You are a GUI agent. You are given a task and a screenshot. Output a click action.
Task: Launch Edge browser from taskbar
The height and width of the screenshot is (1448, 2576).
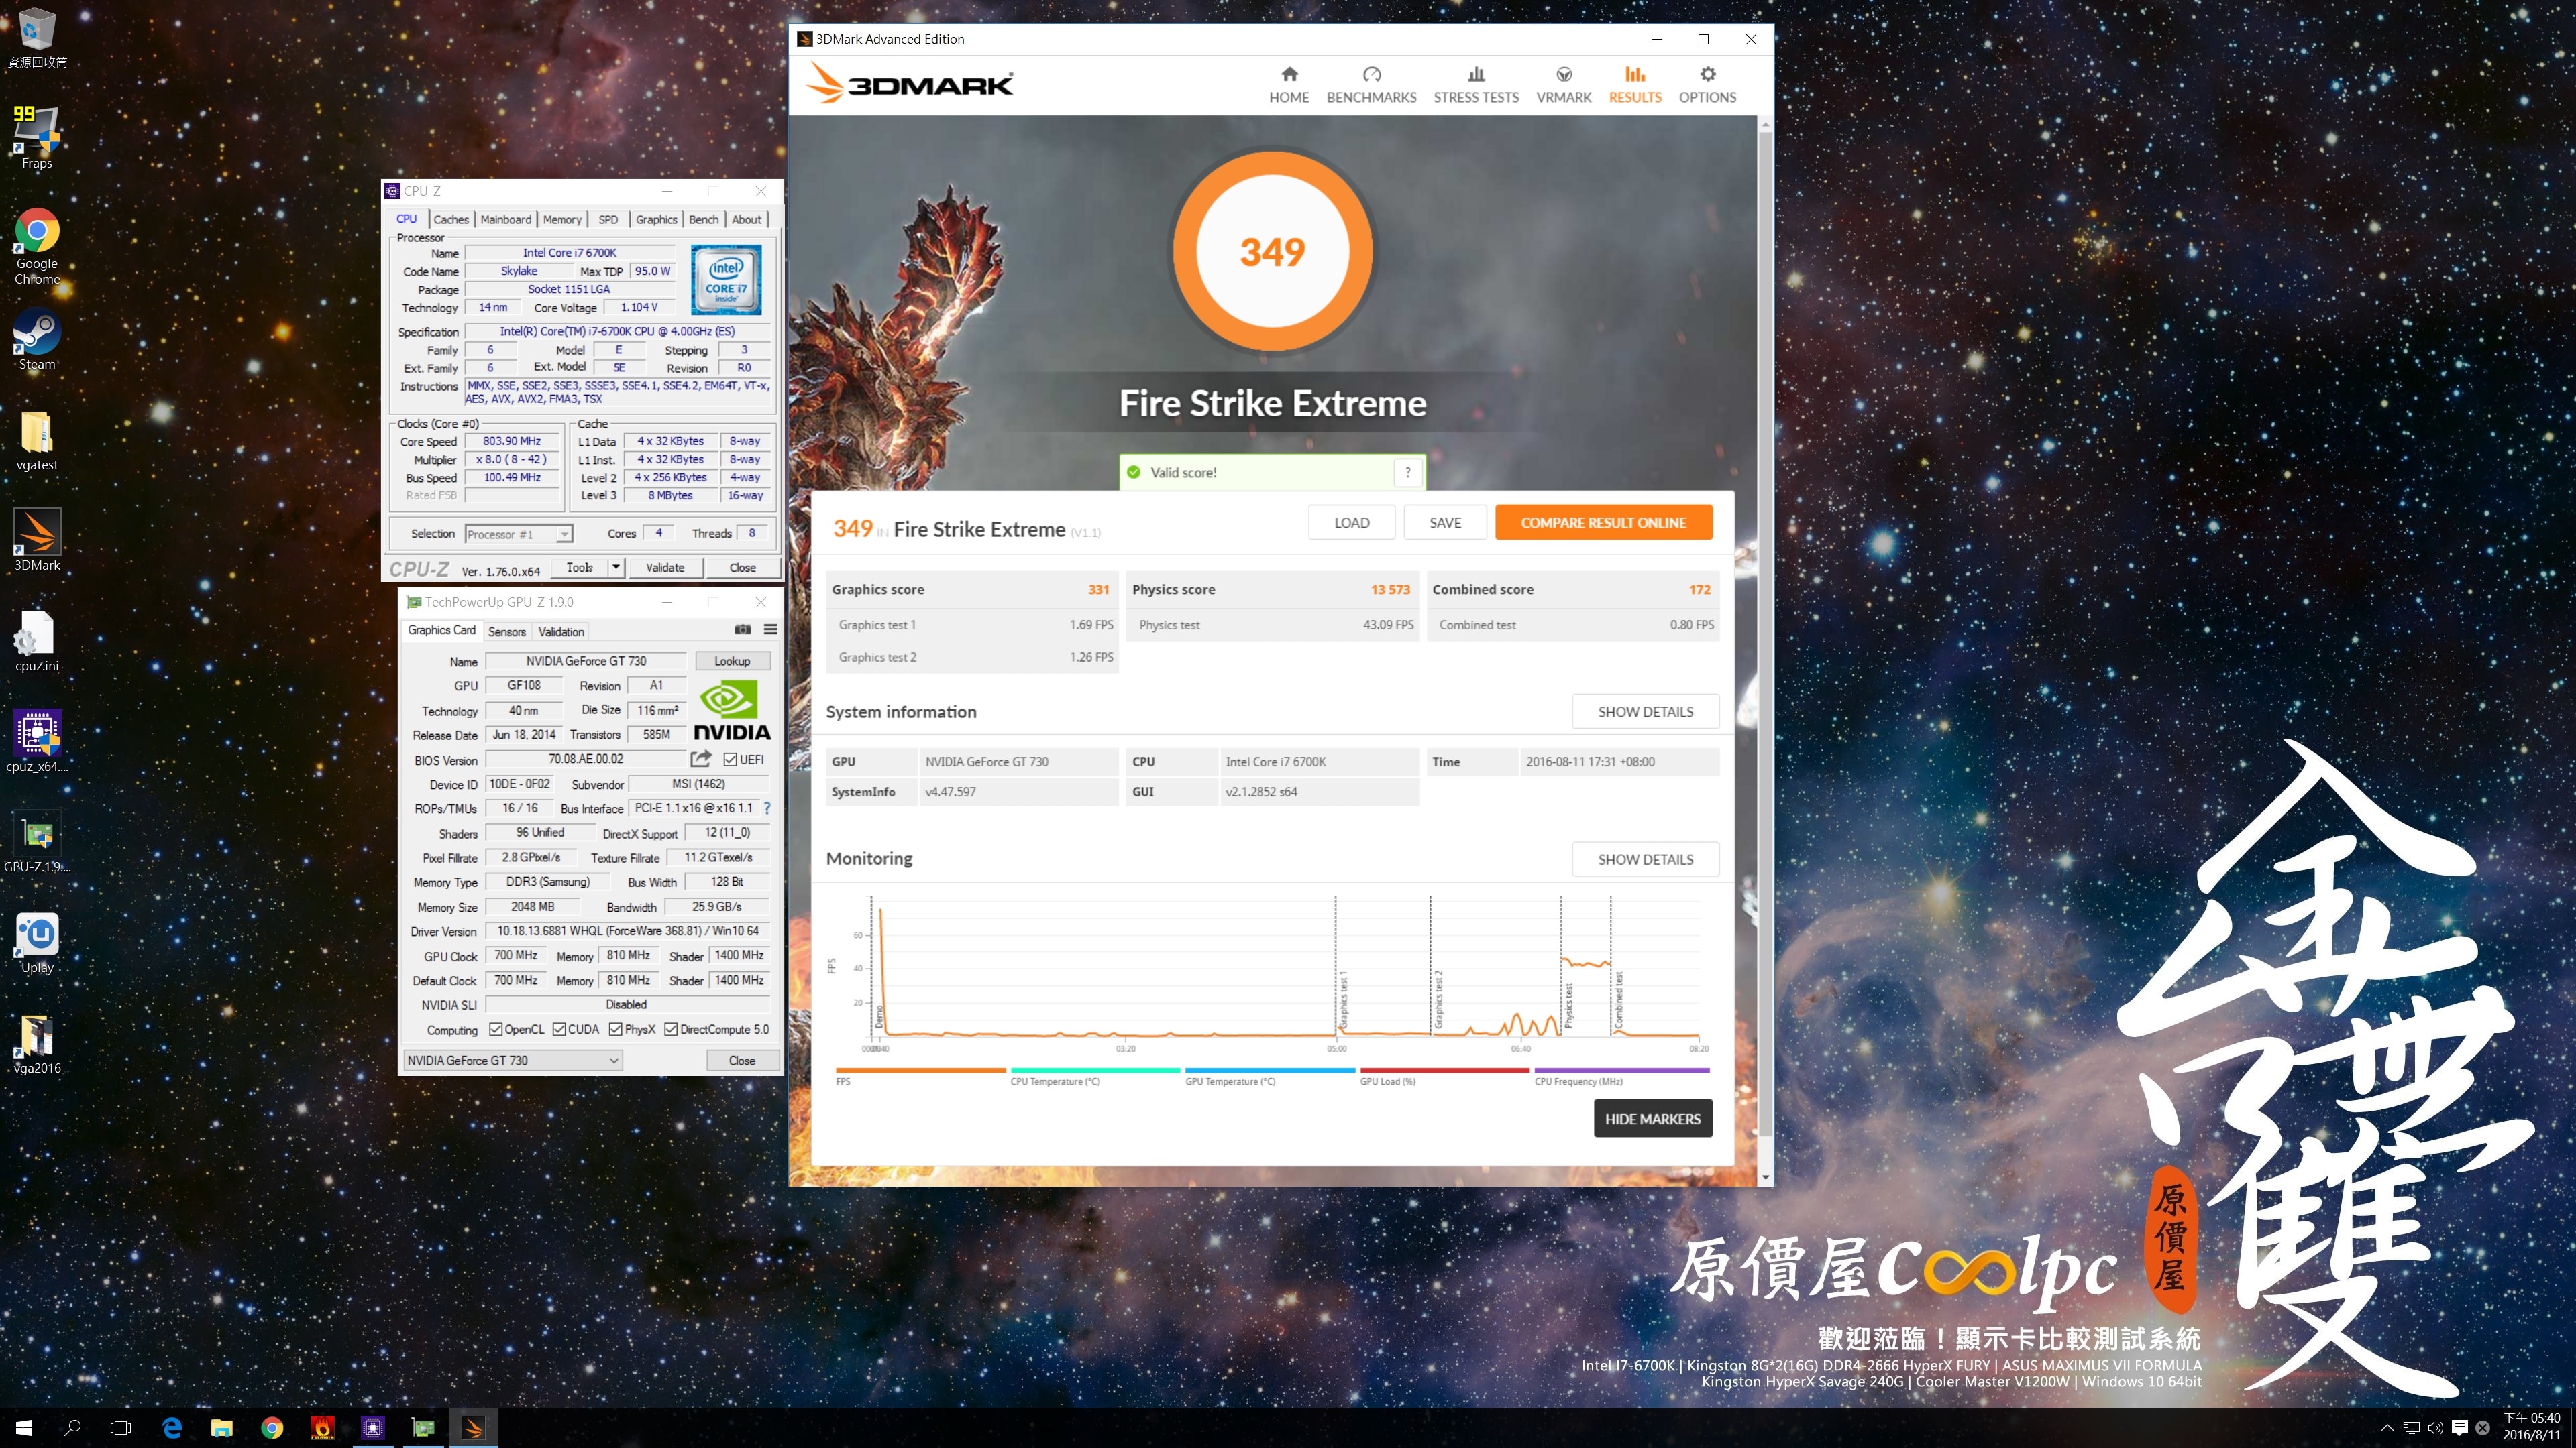point(172,1428)
